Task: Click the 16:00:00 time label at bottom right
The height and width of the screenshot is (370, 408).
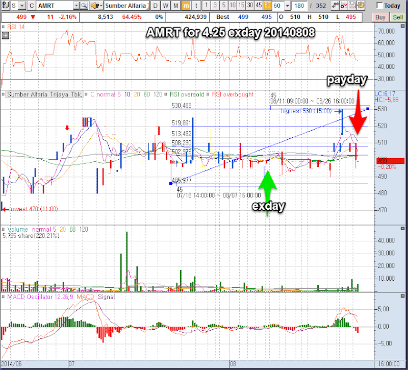Action: click(389, 363)
